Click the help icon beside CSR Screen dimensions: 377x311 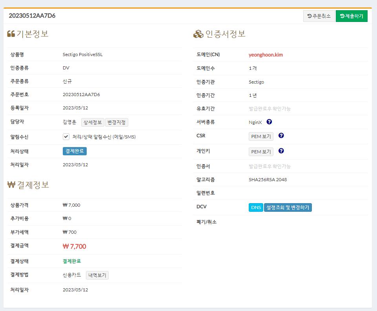(281, 136)
